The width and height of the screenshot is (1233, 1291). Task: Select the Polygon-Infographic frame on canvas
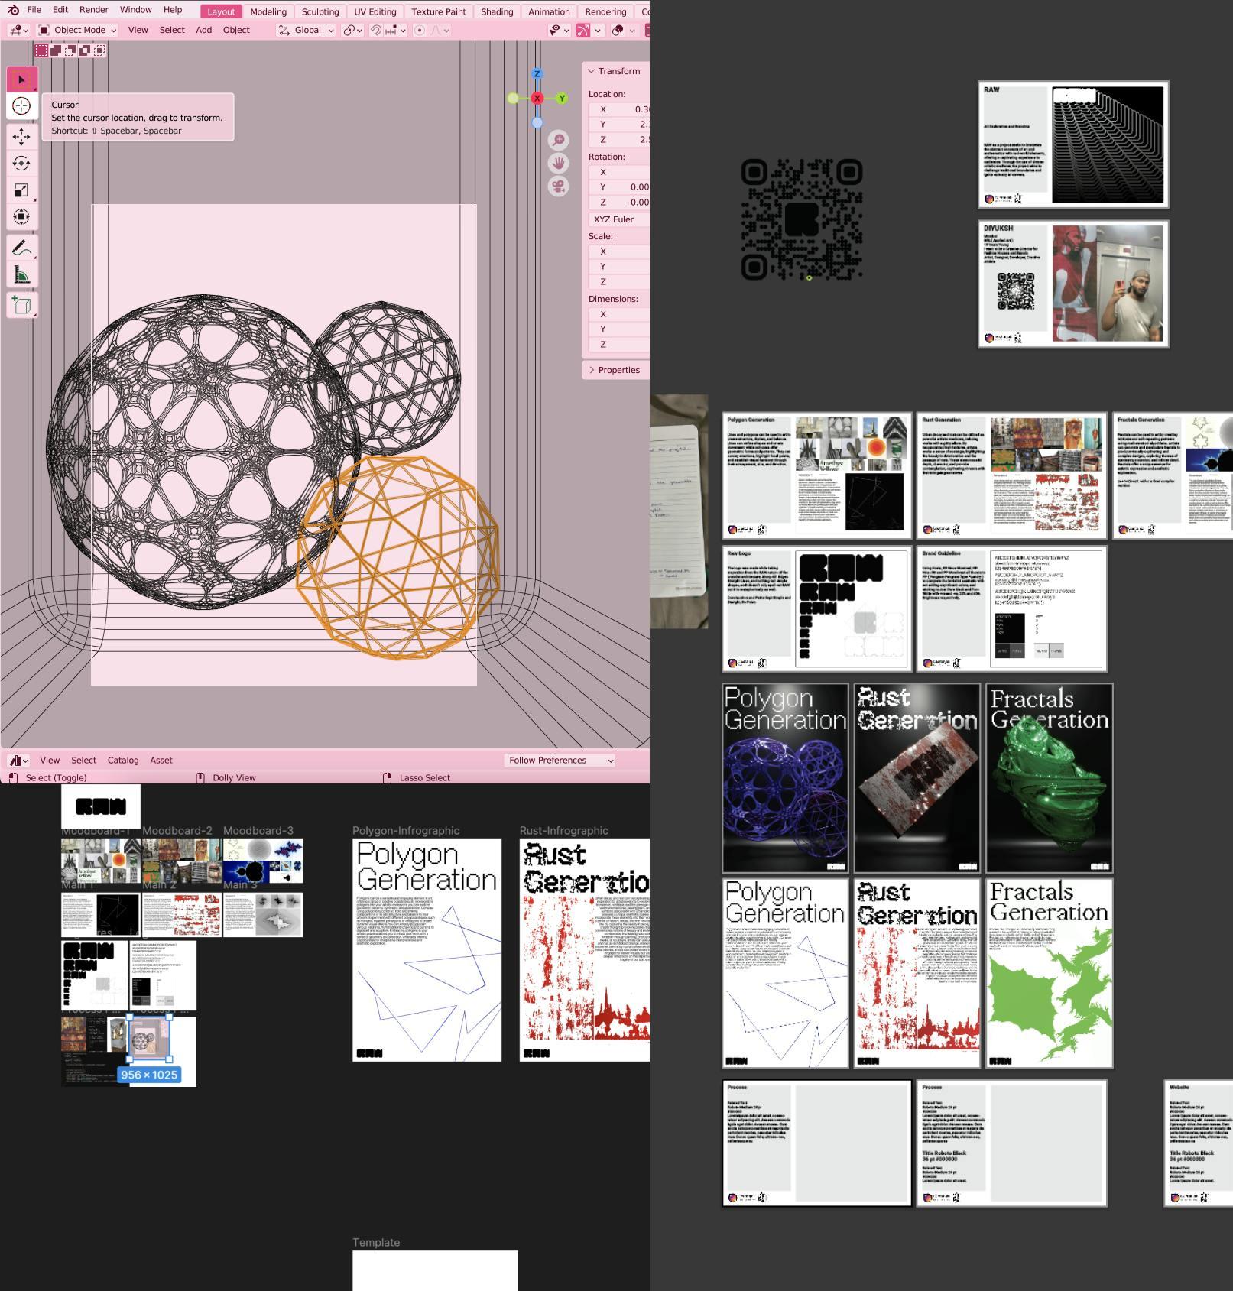(427, 949)
